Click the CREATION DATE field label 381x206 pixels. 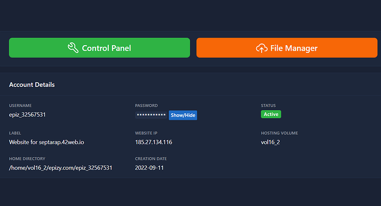pos(151,159)
